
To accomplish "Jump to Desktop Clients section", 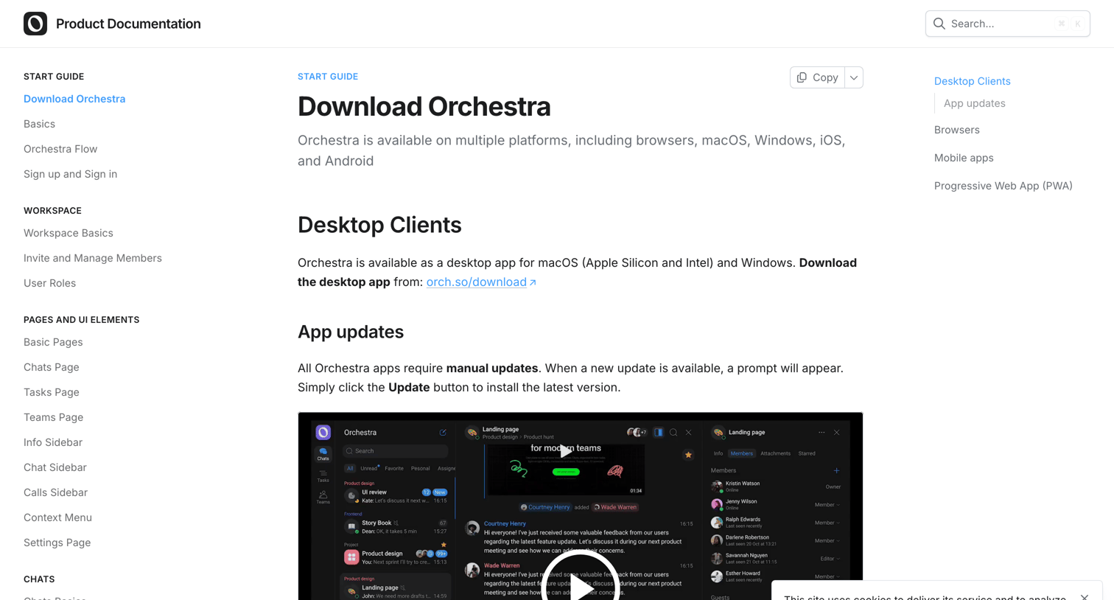I will (972, 81).
